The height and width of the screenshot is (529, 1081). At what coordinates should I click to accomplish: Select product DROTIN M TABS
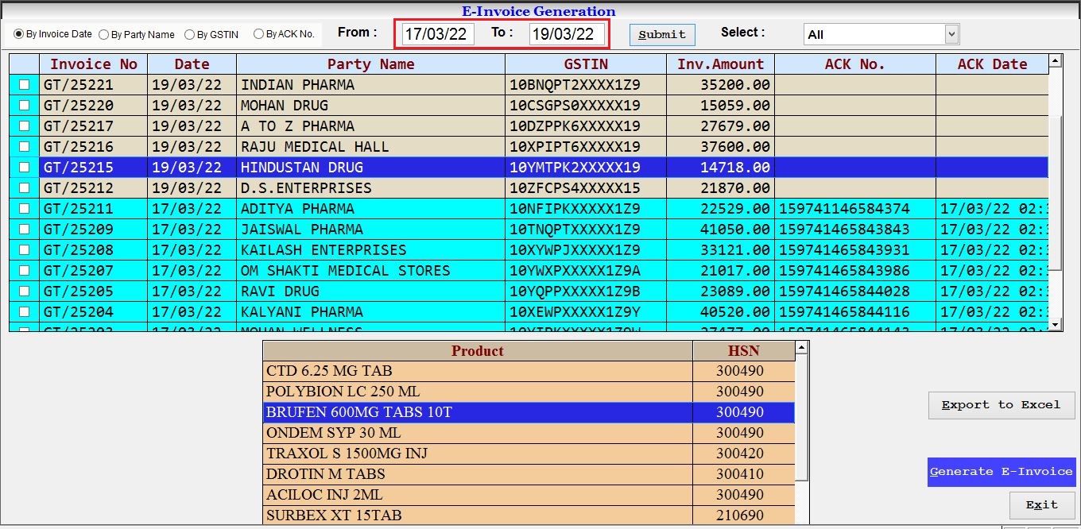(x=529, y=474)
